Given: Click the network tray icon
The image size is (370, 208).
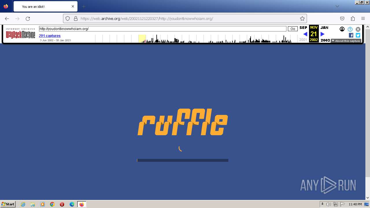Looking at the screenshot, I should (335, 204).
